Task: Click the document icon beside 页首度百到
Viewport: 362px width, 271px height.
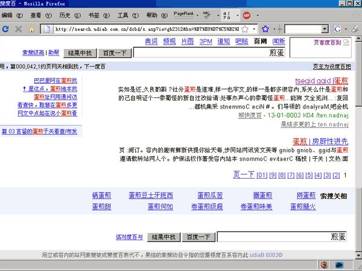Action: coord(346,42)
